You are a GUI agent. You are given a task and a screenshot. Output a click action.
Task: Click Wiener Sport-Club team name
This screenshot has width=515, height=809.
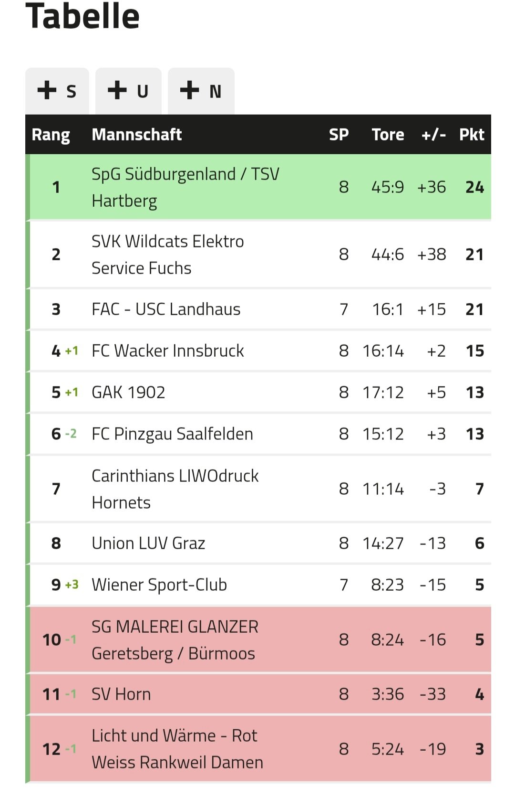coord(159,585)
